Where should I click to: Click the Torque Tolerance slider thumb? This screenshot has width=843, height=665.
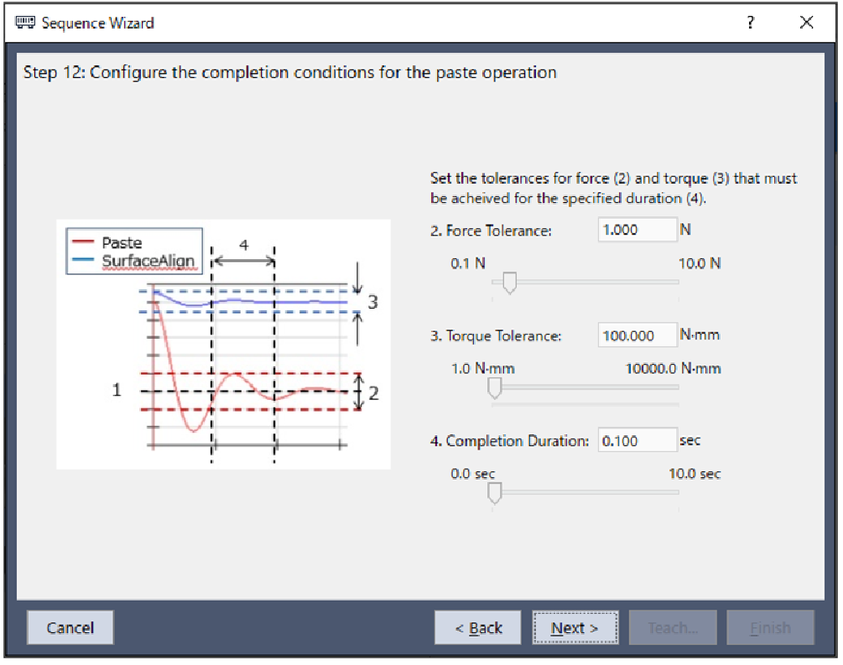[x=495, y=389]
